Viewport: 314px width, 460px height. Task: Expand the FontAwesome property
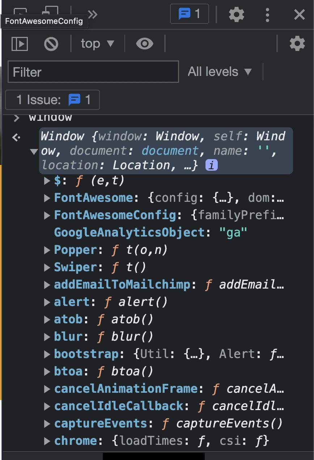pos(47,198)
